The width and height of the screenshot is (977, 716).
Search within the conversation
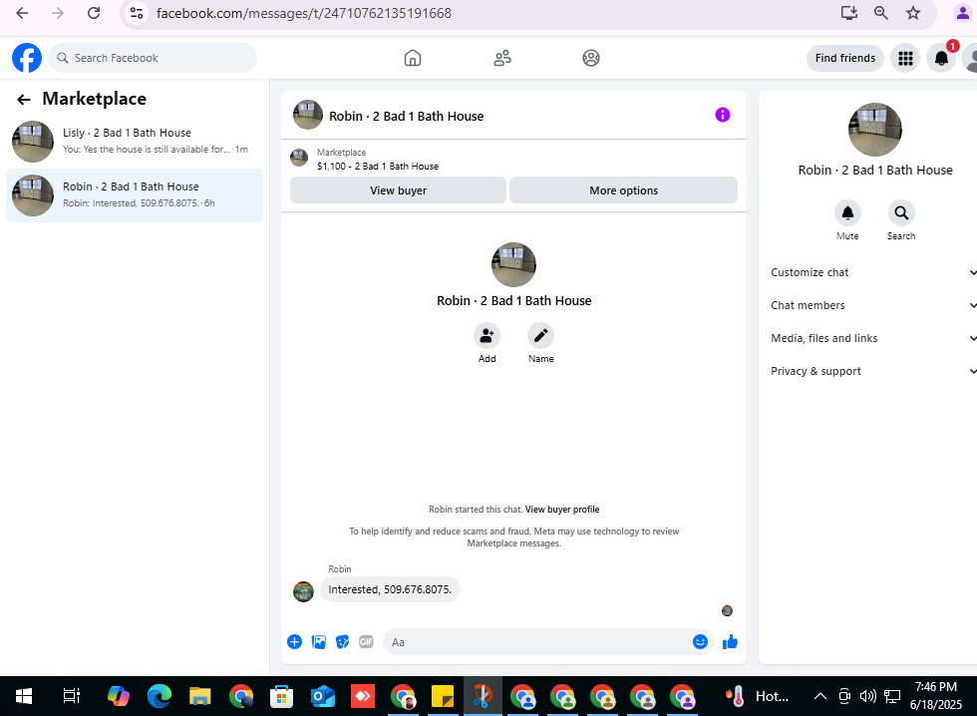click(x=901, y=213)
